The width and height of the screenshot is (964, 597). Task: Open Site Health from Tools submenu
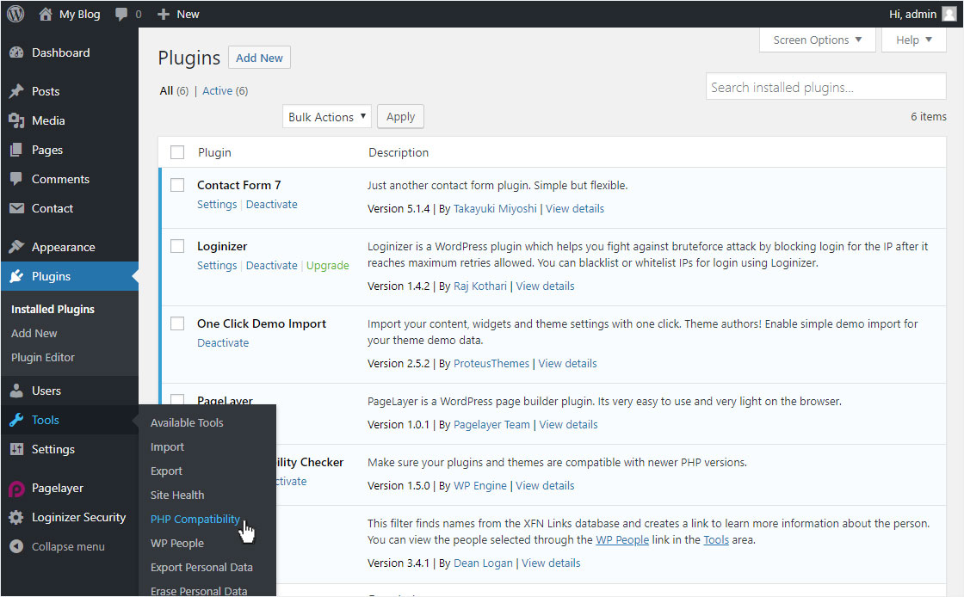[x=177, y=495]
